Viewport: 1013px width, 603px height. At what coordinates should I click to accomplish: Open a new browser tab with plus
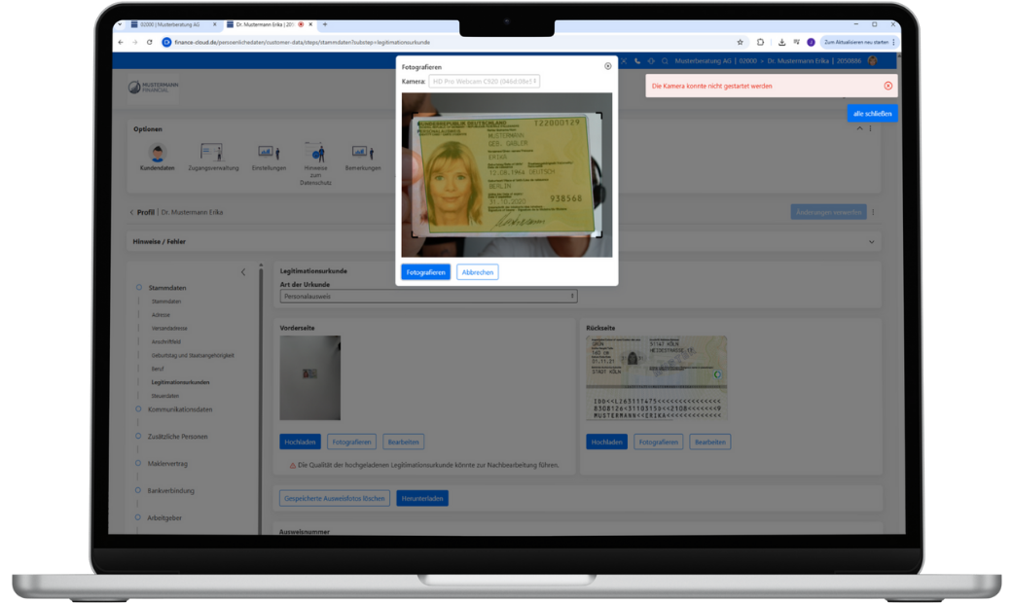[325, 24]
